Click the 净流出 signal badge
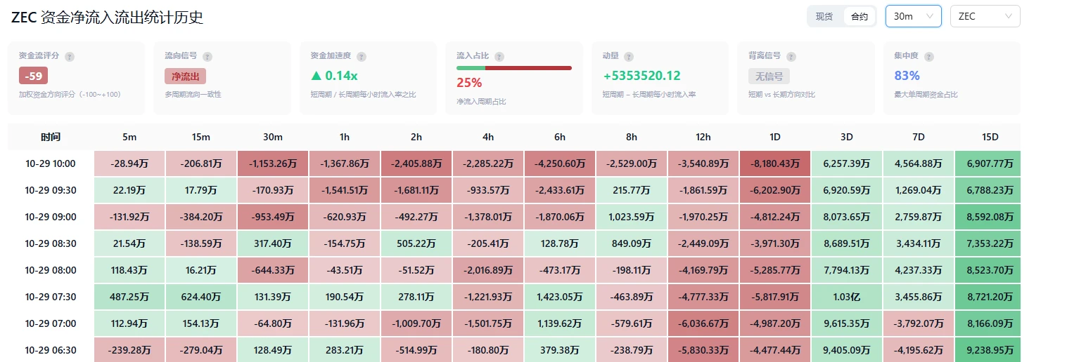The image size is (1067, 362). point(185,76)
